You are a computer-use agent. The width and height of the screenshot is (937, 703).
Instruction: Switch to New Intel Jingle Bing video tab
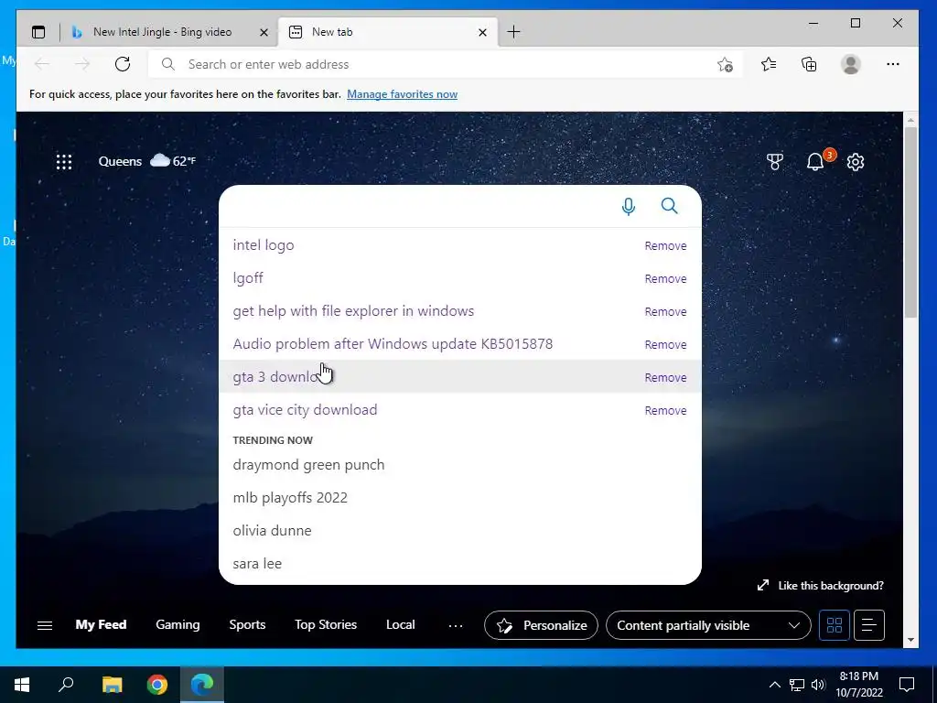tap(162, 32)
